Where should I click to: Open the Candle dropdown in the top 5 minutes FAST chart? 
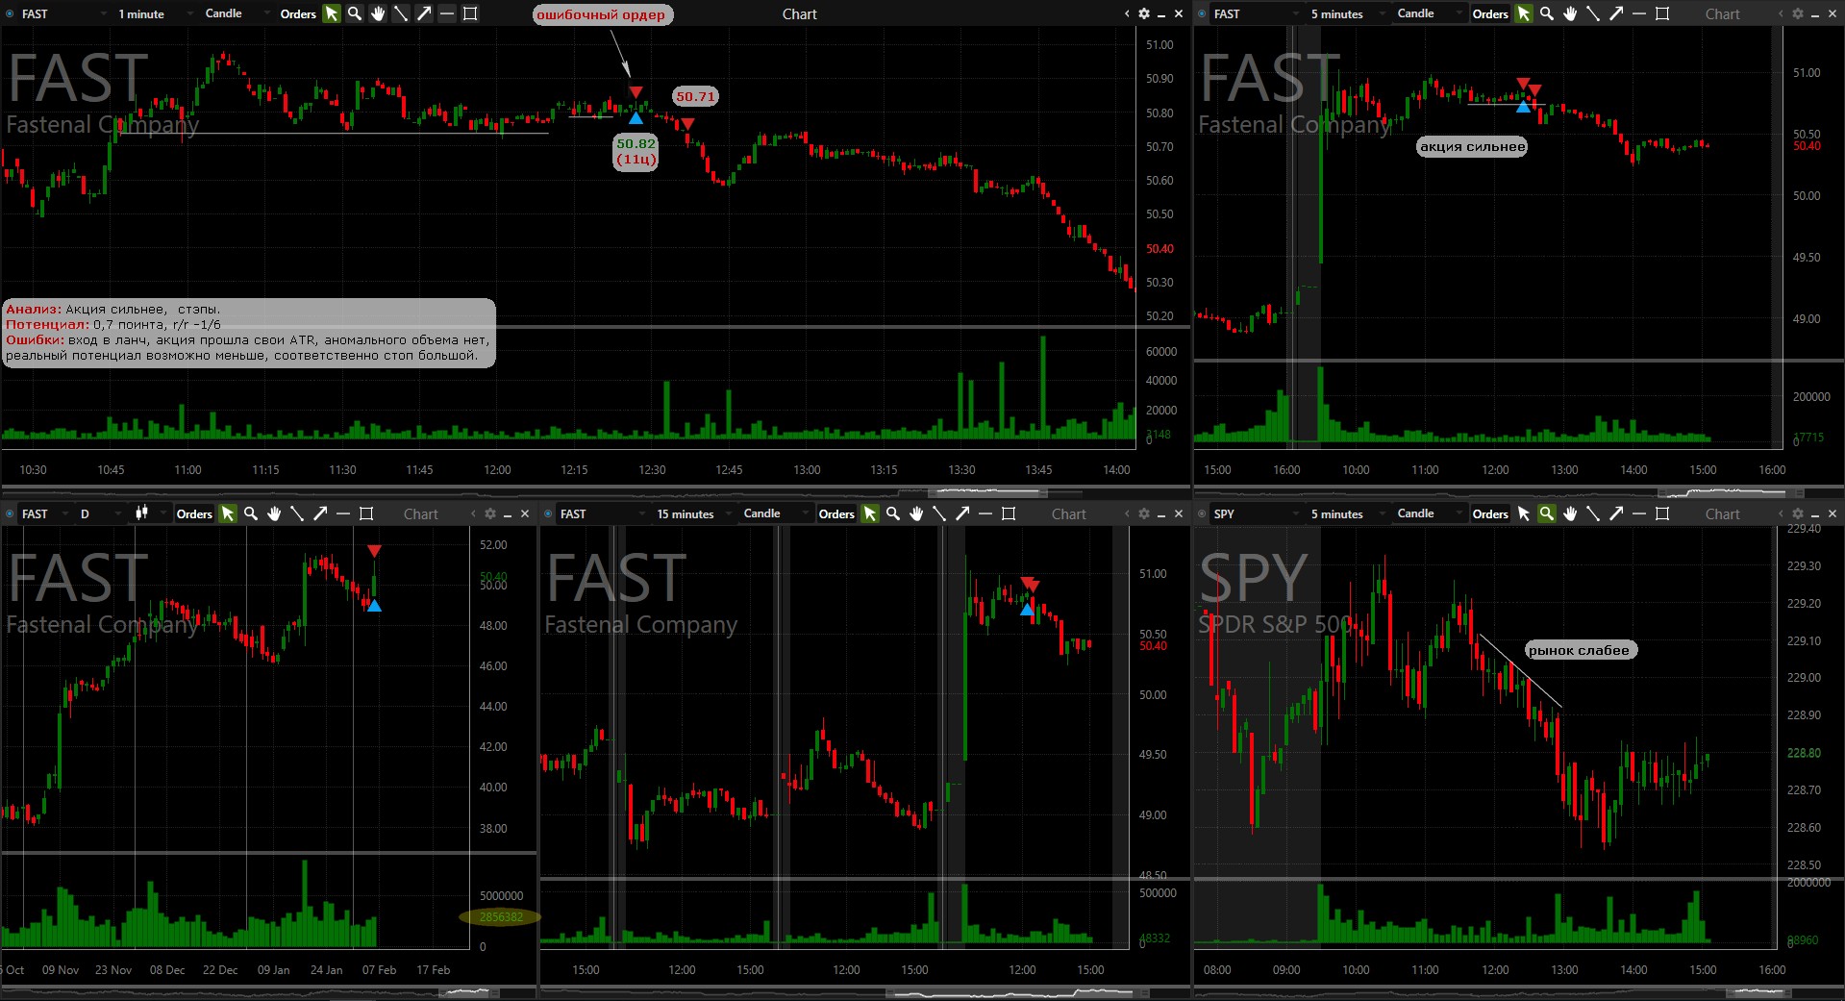click(x=1429, y=13)
